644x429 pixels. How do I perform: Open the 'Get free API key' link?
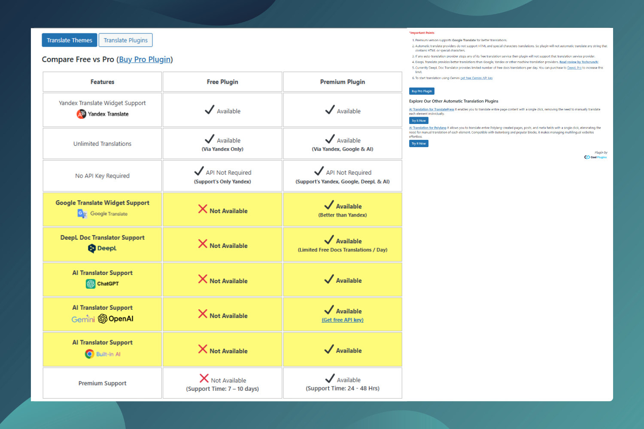tap(343, 320)
